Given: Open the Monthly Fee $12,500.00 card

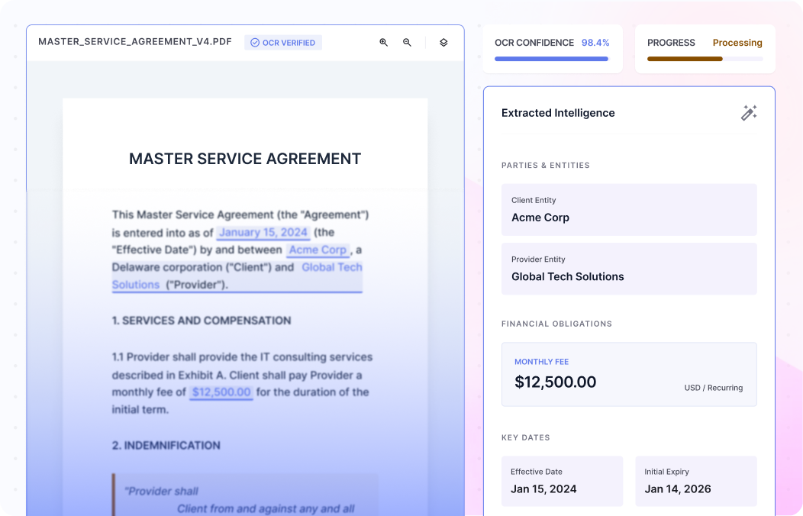Looking at the screenshot, I should [x=629, y=374].
